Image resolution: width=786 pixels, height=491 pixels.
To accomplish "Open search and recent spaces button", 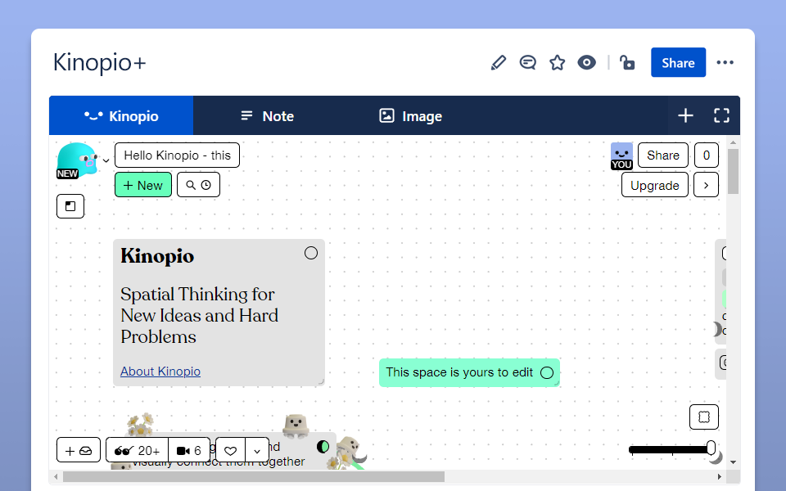I will [198, 185].
